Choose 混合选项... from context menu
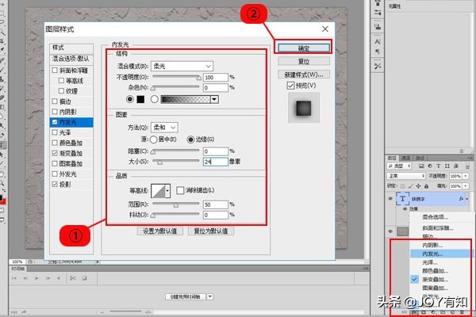The width and height of the screenshot is (476, 317). tap(435, 217)
